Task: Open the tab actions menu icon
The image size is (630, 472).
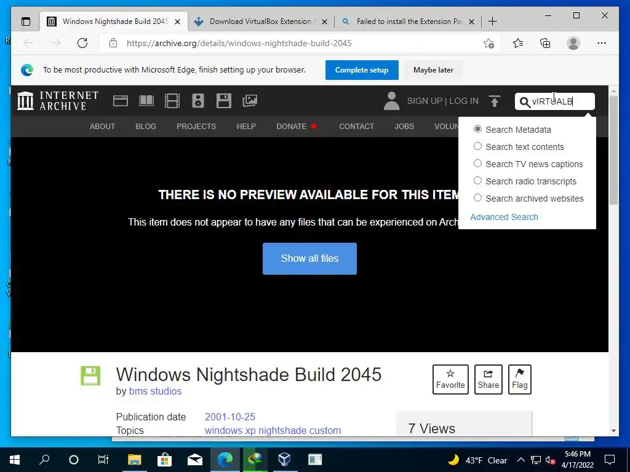Action: (26, 22)
